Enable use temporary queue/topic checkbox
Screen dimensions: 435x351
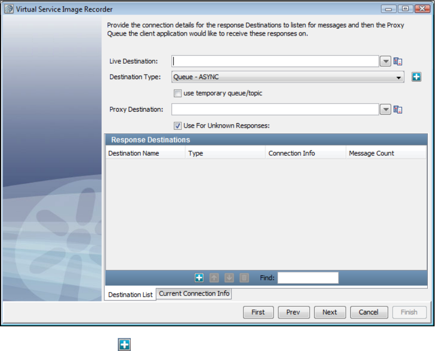(177, 94)
